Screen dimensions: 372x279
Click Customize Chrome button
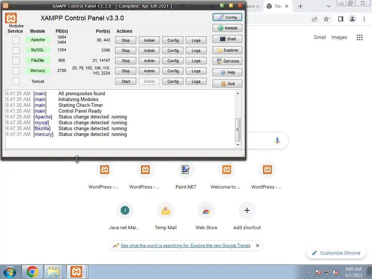coord(336,253)
